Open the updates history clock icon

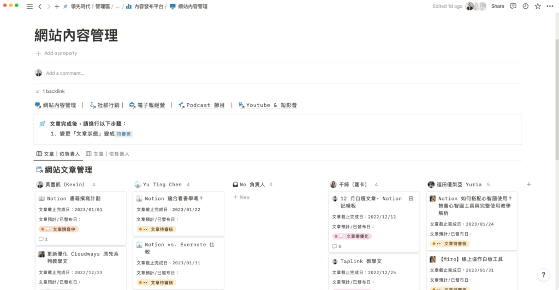click(x=526, y=6)
